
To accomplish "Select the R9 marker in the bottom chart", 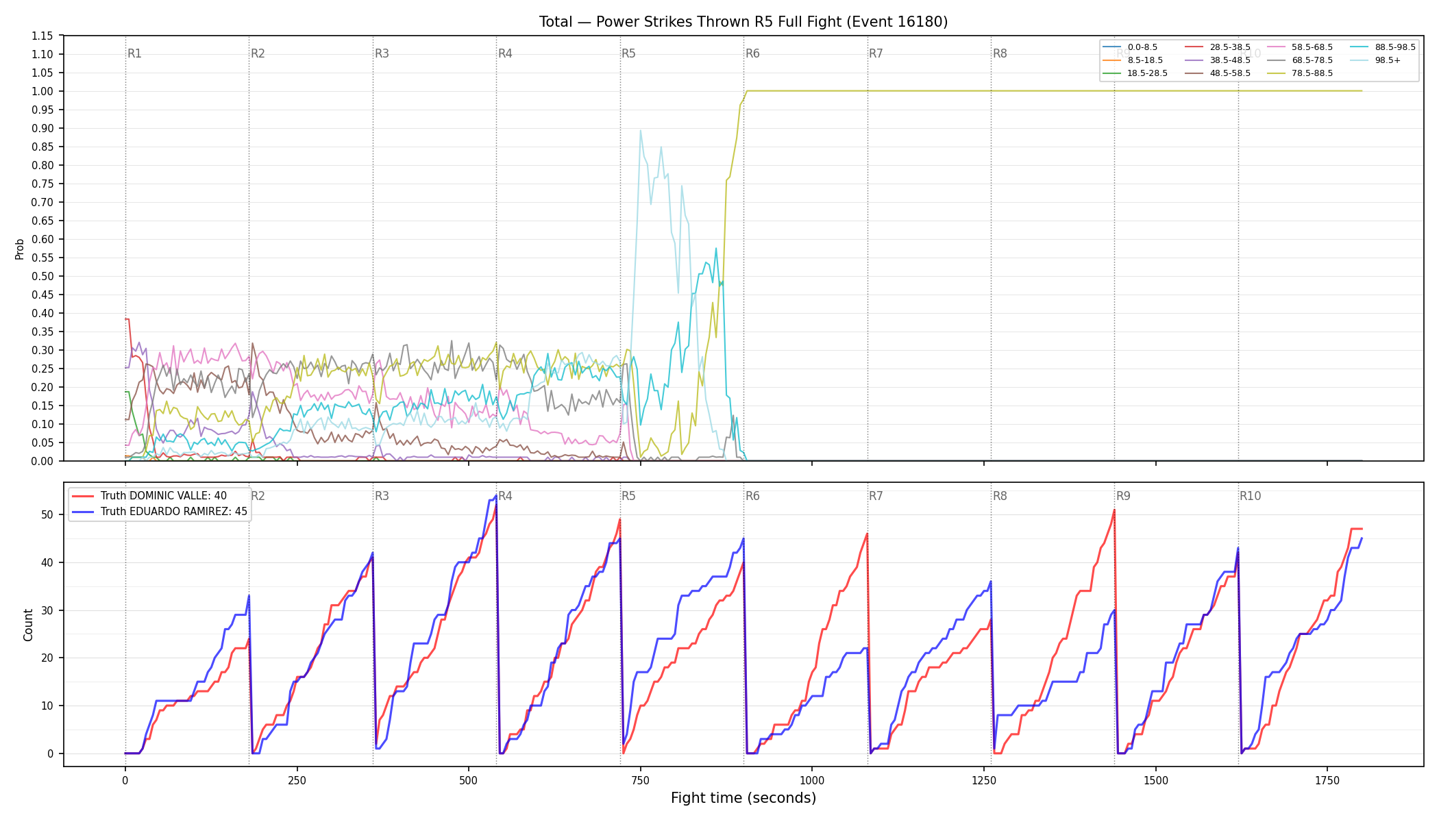I will 1123,496.
